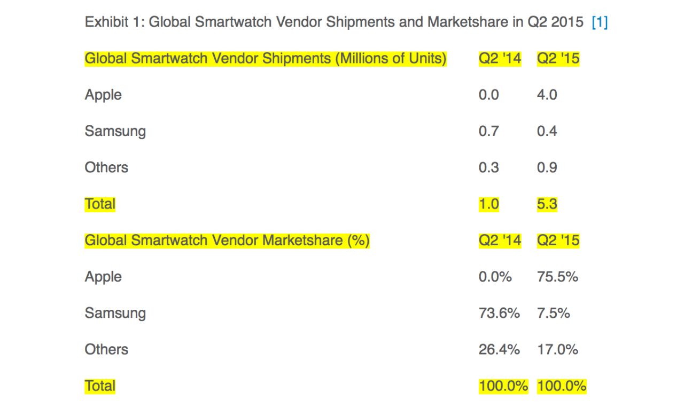This screenshot has height=417, width=684.
Task: Select Others' 26.4% marketshare value
Action: pos(499,349)
